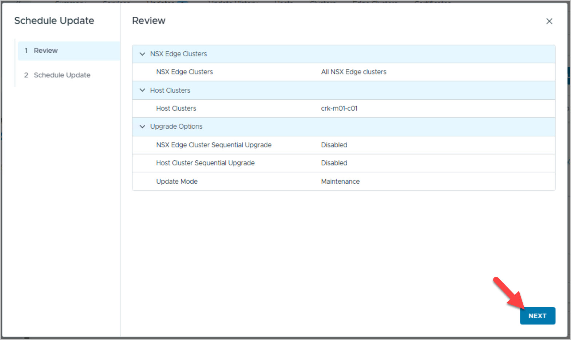
Task: Click the Update Mode row label
Action: point(177,181)
